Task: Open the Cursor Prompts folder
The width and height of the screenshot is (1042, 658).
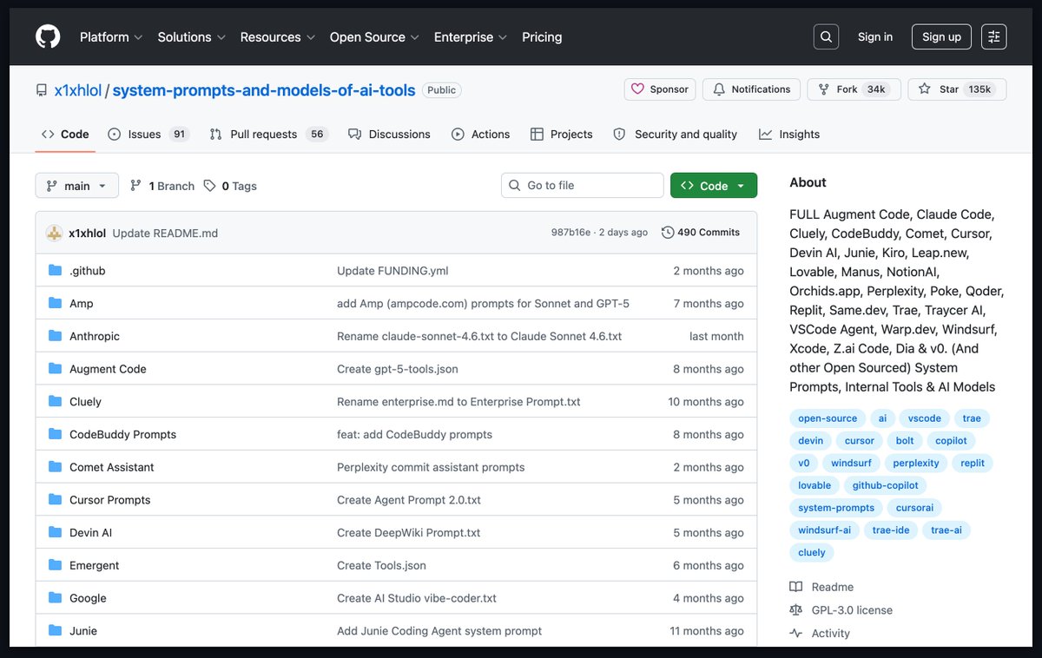Action: 110,500
